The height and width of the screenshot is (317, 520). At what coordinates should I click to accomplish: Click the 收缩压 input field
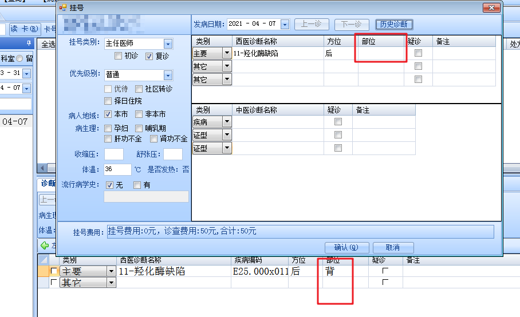click(114, 154)
